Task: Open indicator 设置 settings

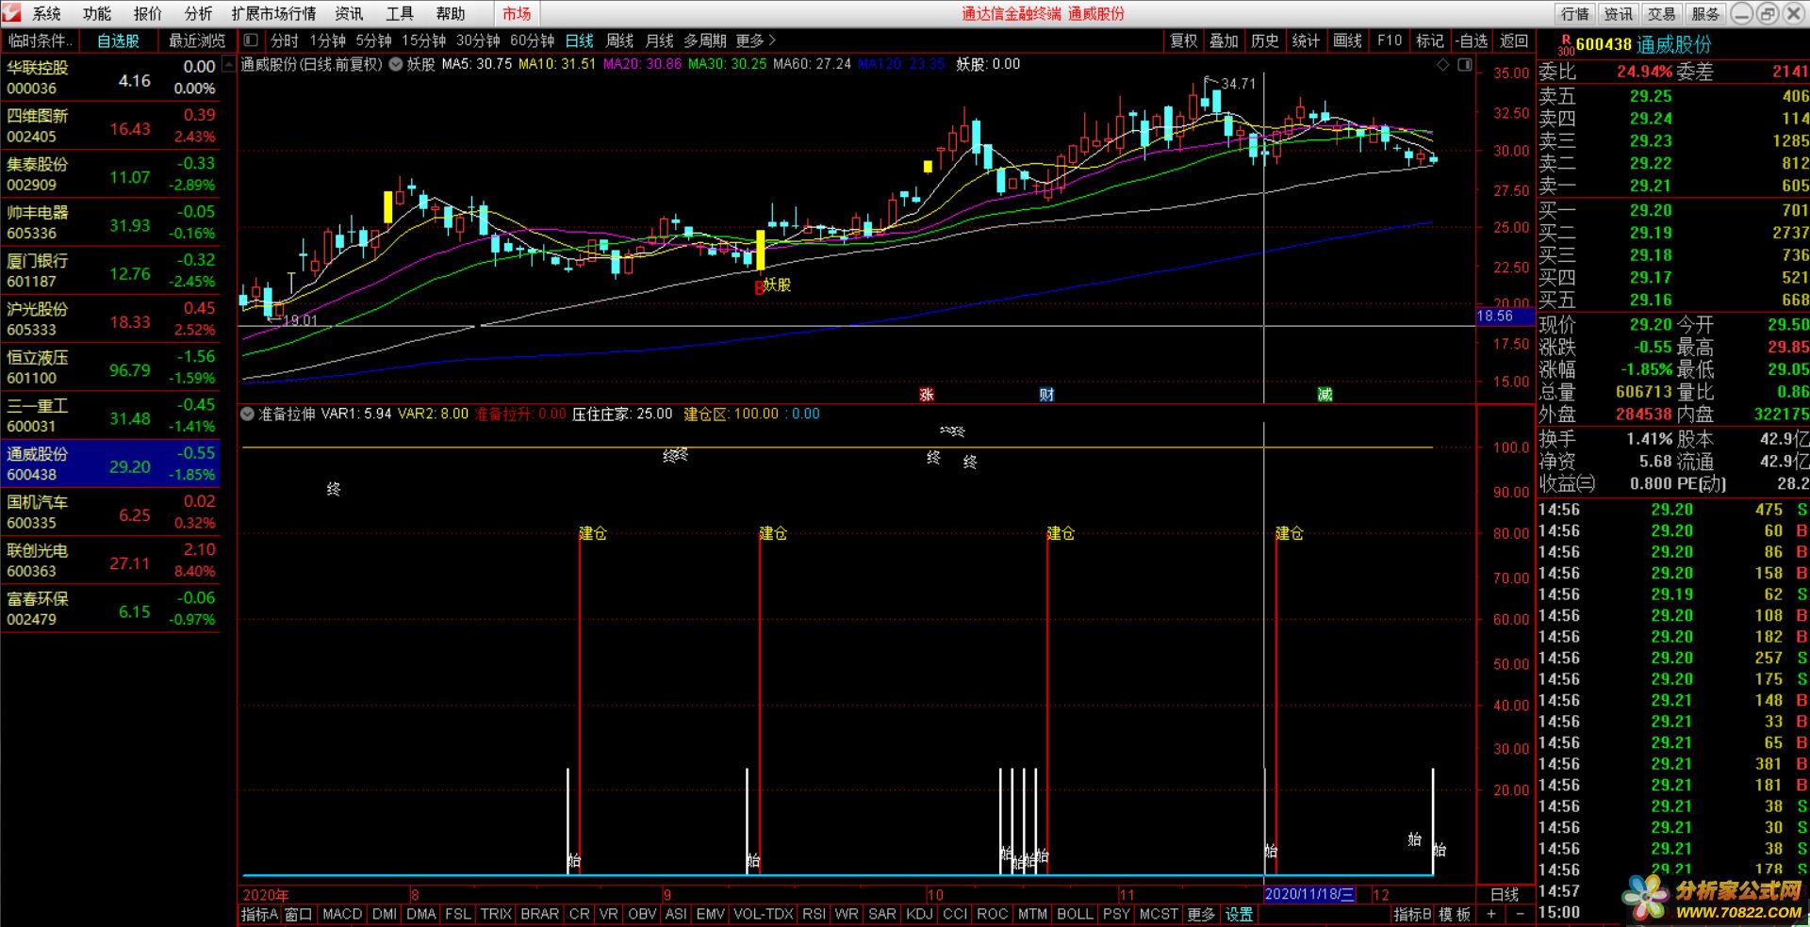Action: click(1239, 914)
